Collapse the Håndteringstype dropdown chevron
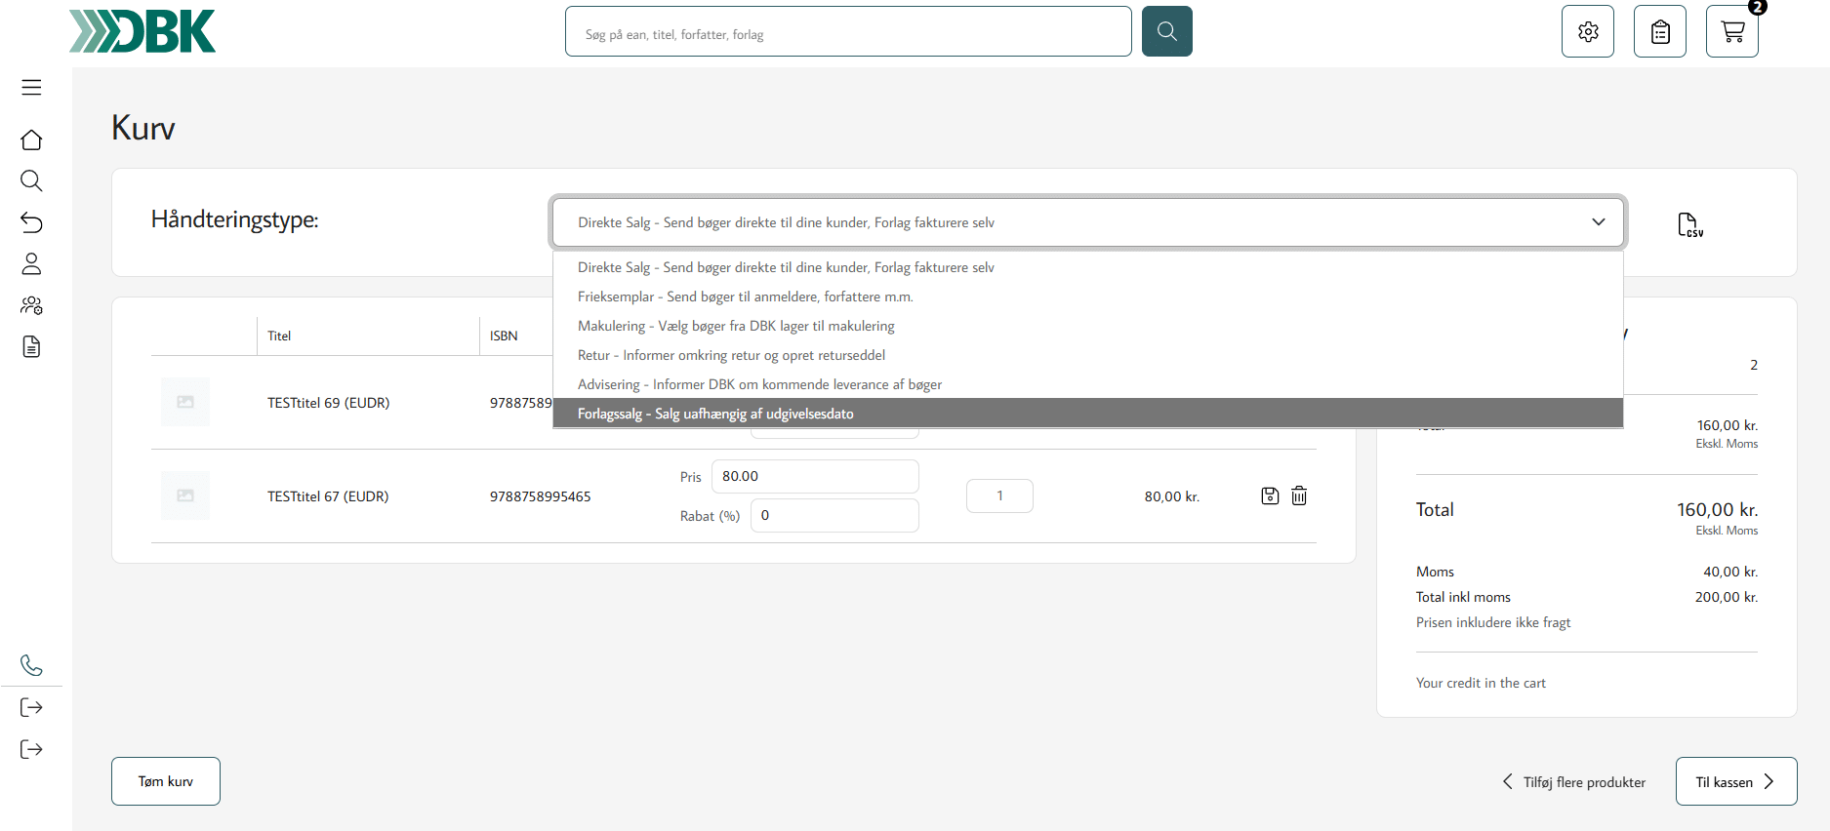The image size is (1830, 831). click(1599, 221)
